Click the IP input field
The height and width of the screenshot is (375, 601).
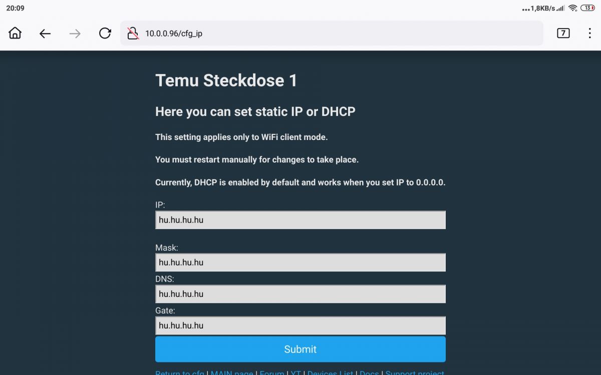coord(300,220)
